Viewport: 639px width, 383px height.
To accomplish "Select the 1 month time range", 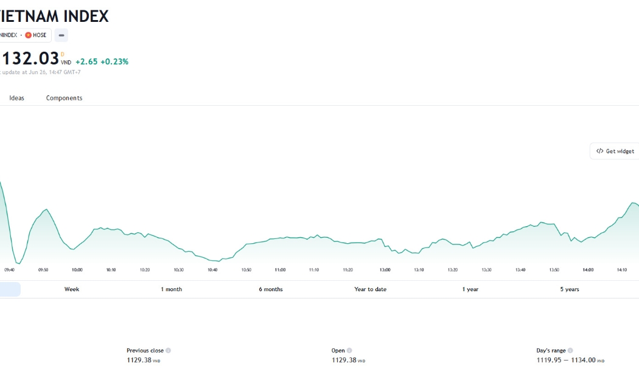I will click(171, 289).
